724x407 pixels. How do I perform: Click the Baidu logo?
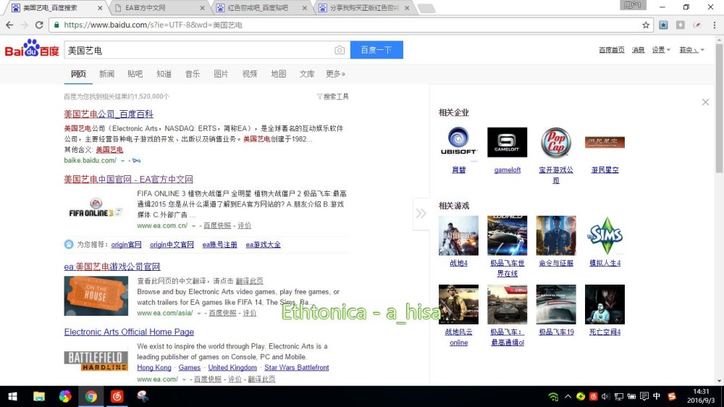pos(32,49)
